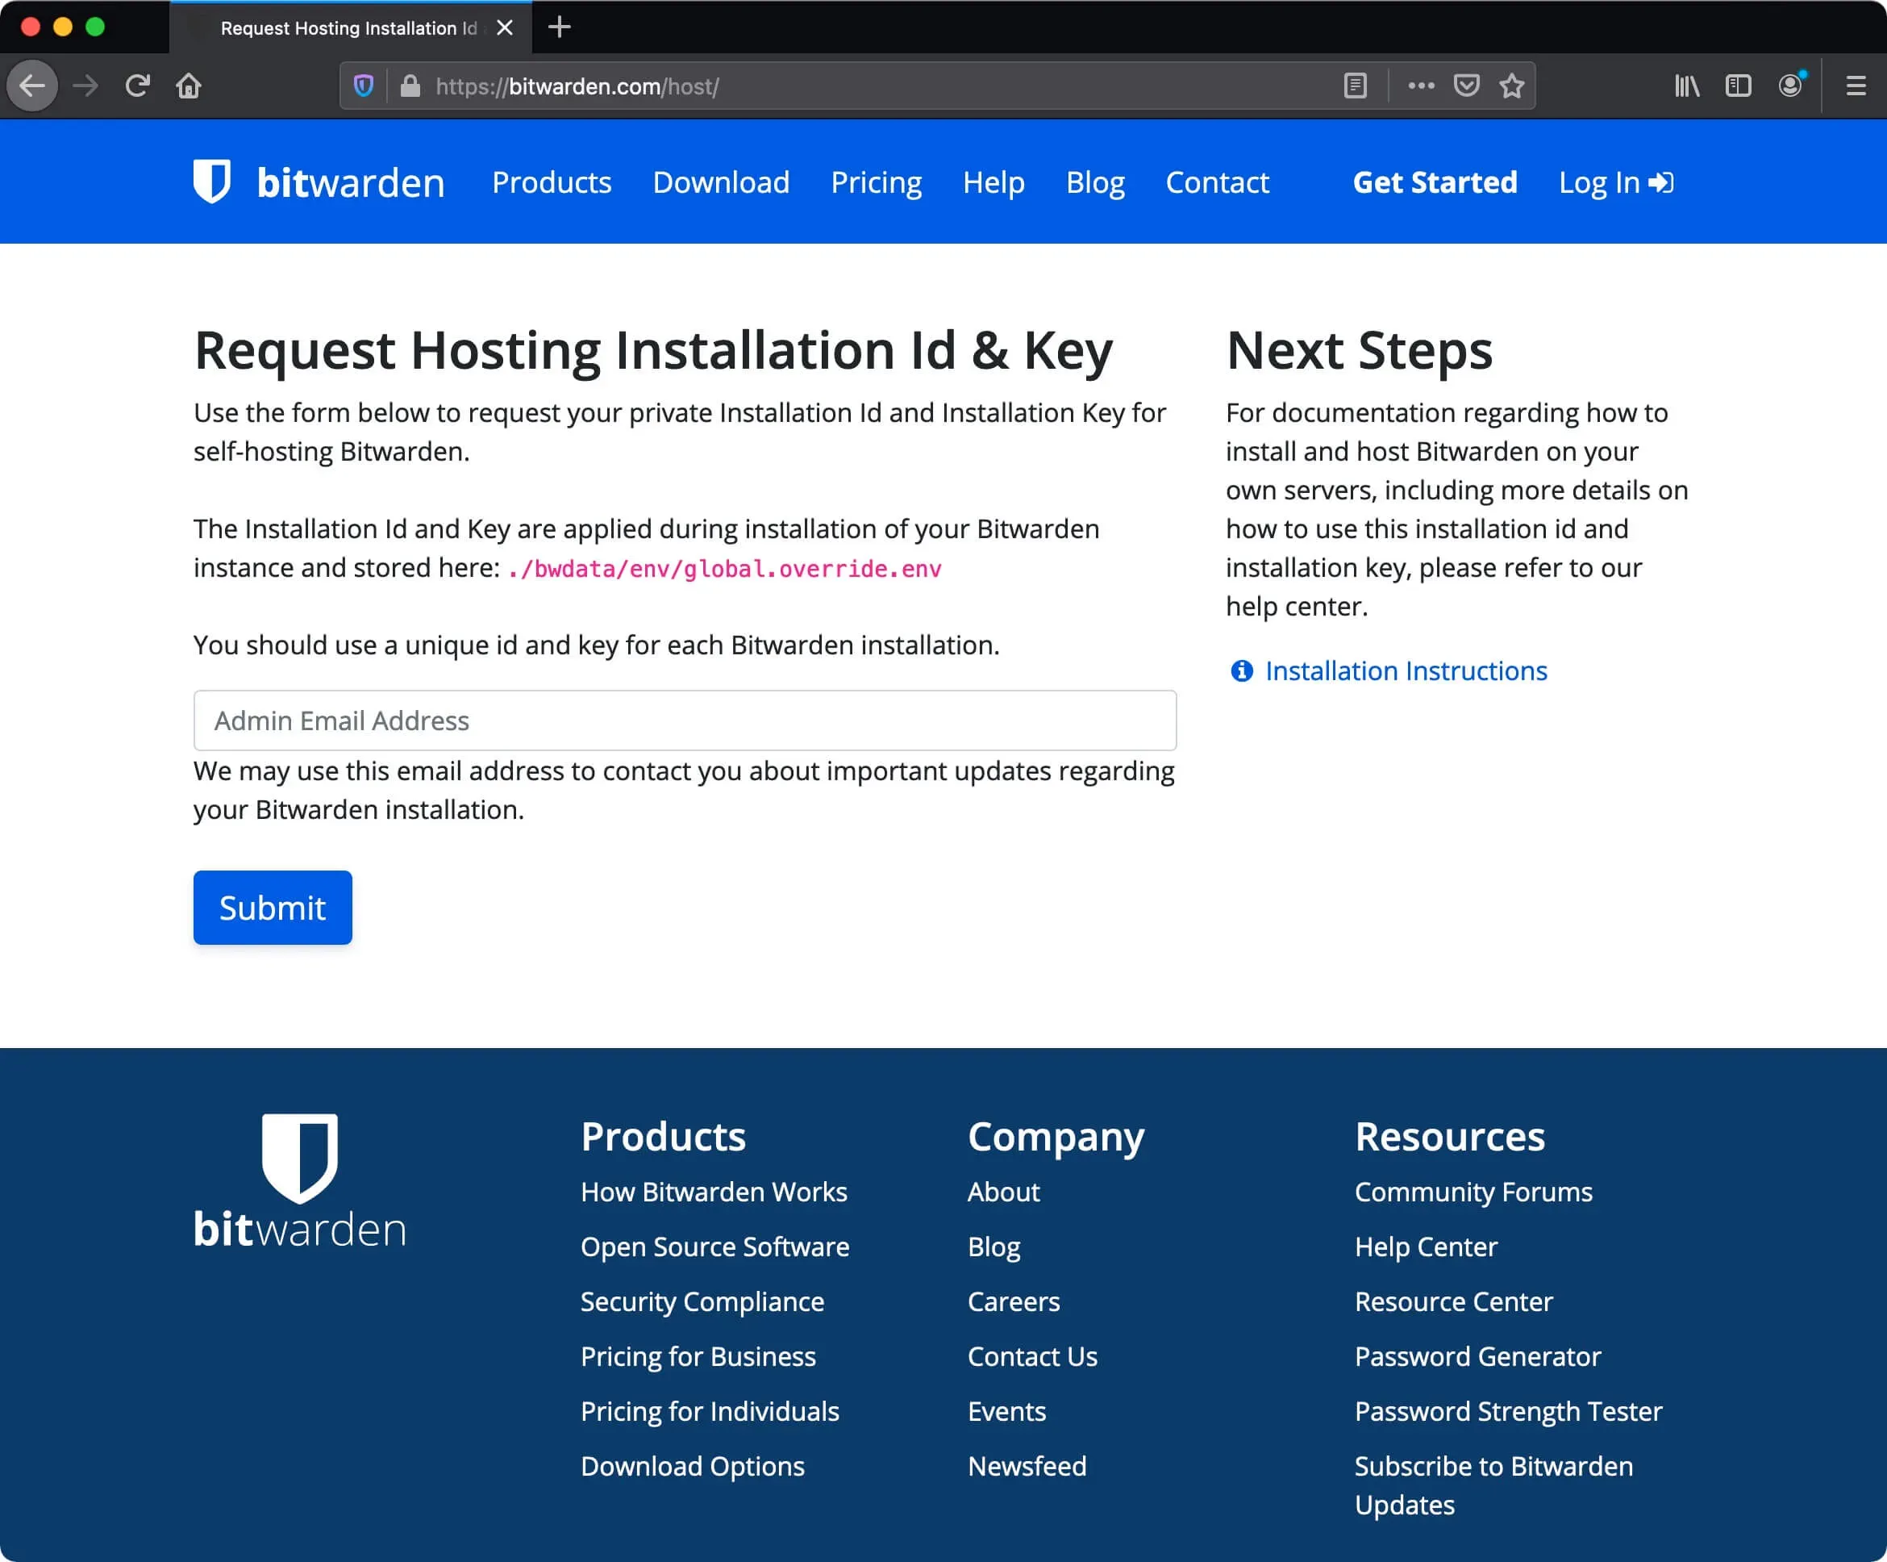Open the Careers footer link
Viewport: 1887px width, 1562px height.
[1014, 1301]
